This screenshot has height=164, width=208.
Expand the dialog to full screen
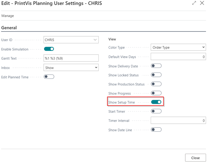pyautogui.click(x=194, y=3)
